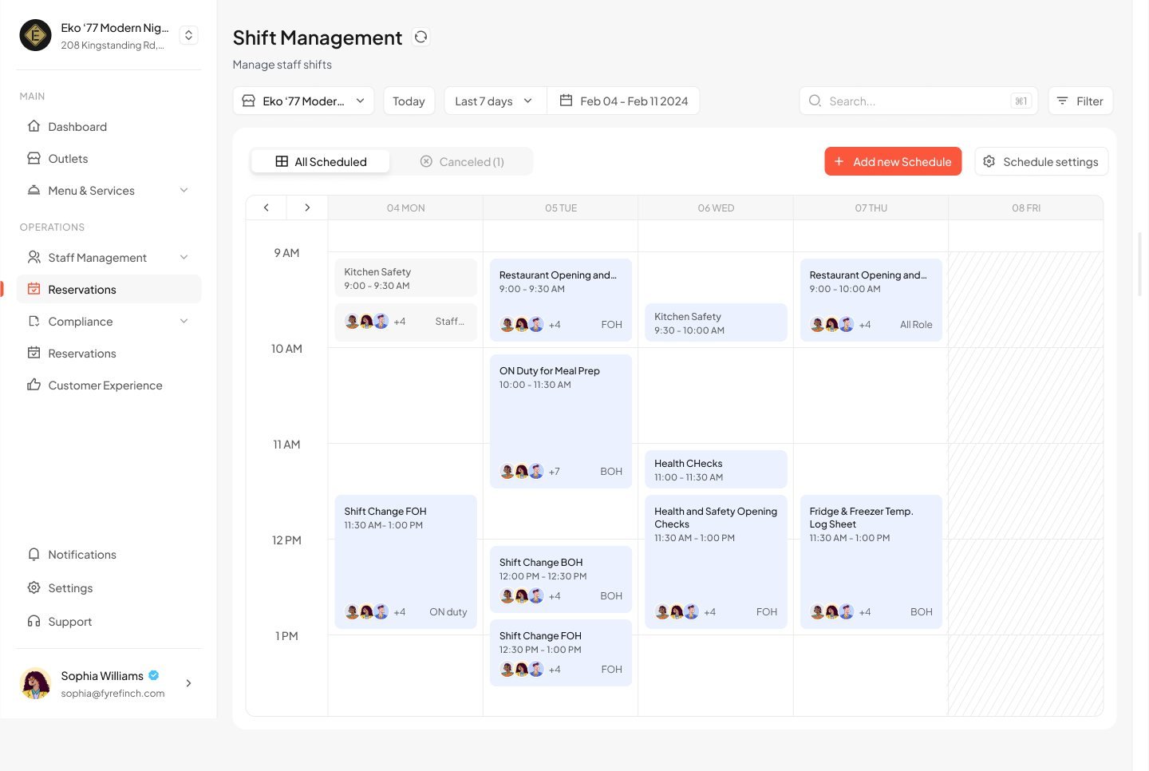Click Sophia Williams profile avatar
This screenshot has height=771, width=1149.
pyautogui.click(x=35, y=683)
